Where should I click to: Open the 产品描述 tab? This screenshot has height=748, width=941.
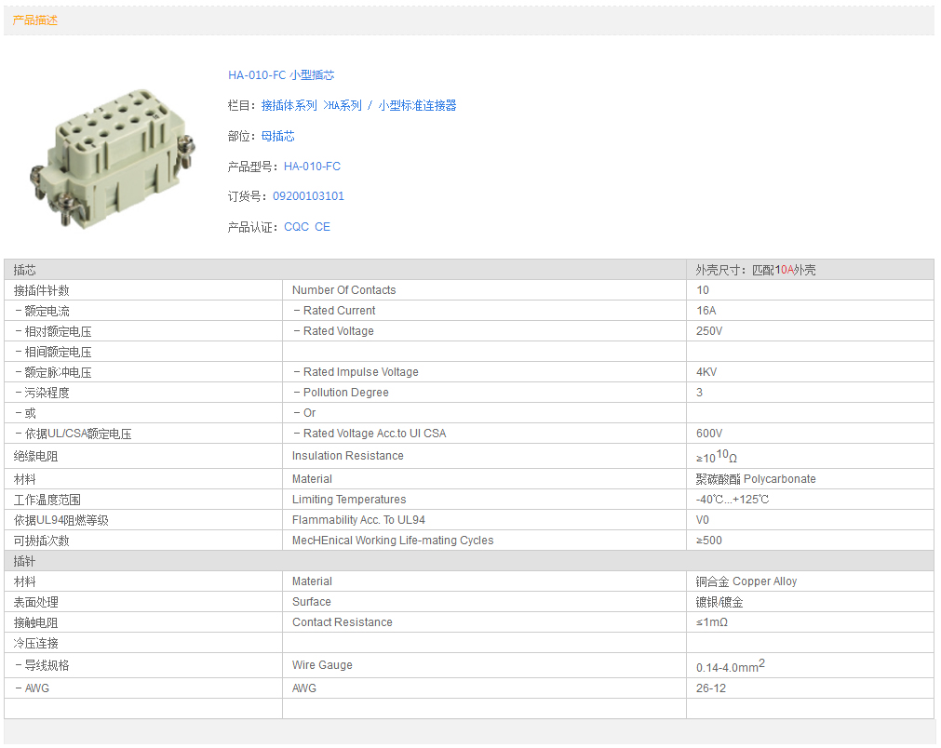pos(35,20)
